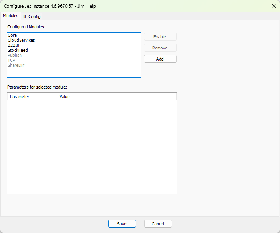The image size is (280, 233).
Task: Select the greyed-out Publish module
Action: [15, 55]
